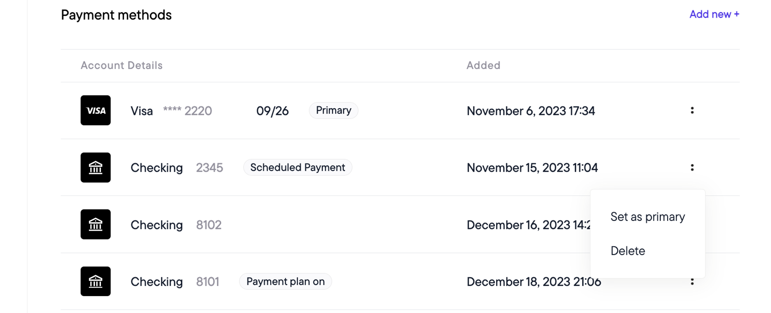This screenshot has width=771, height=313.
Task: Click bank icon for Checking 2345
Action: click(x=96, y=167)
